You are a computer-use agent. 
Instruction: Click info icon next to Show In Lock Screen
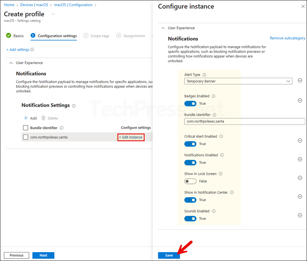tap(221, 174)
